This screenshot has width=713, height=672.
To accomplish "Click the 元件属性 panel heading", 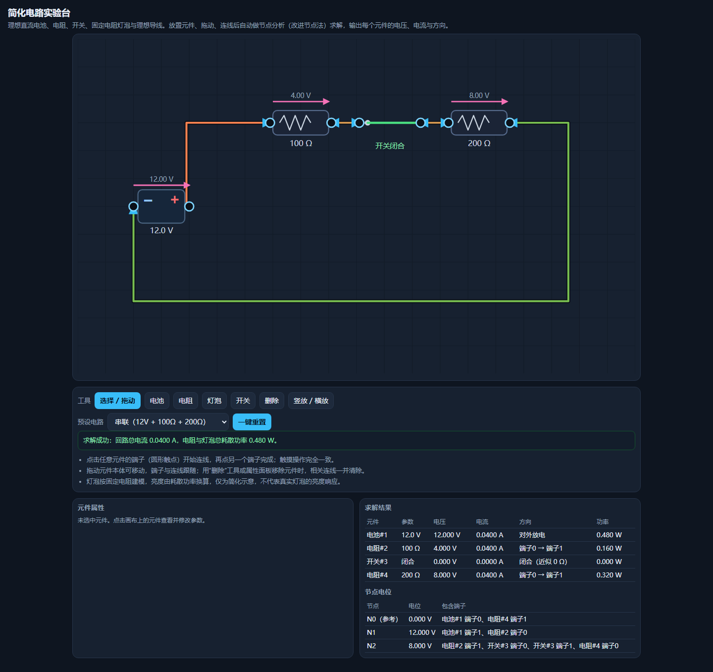I will tap(91, 508).
